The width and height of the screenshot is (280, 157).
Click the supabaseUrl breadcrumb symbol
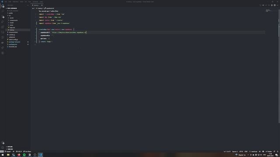[x=50, y=8]
